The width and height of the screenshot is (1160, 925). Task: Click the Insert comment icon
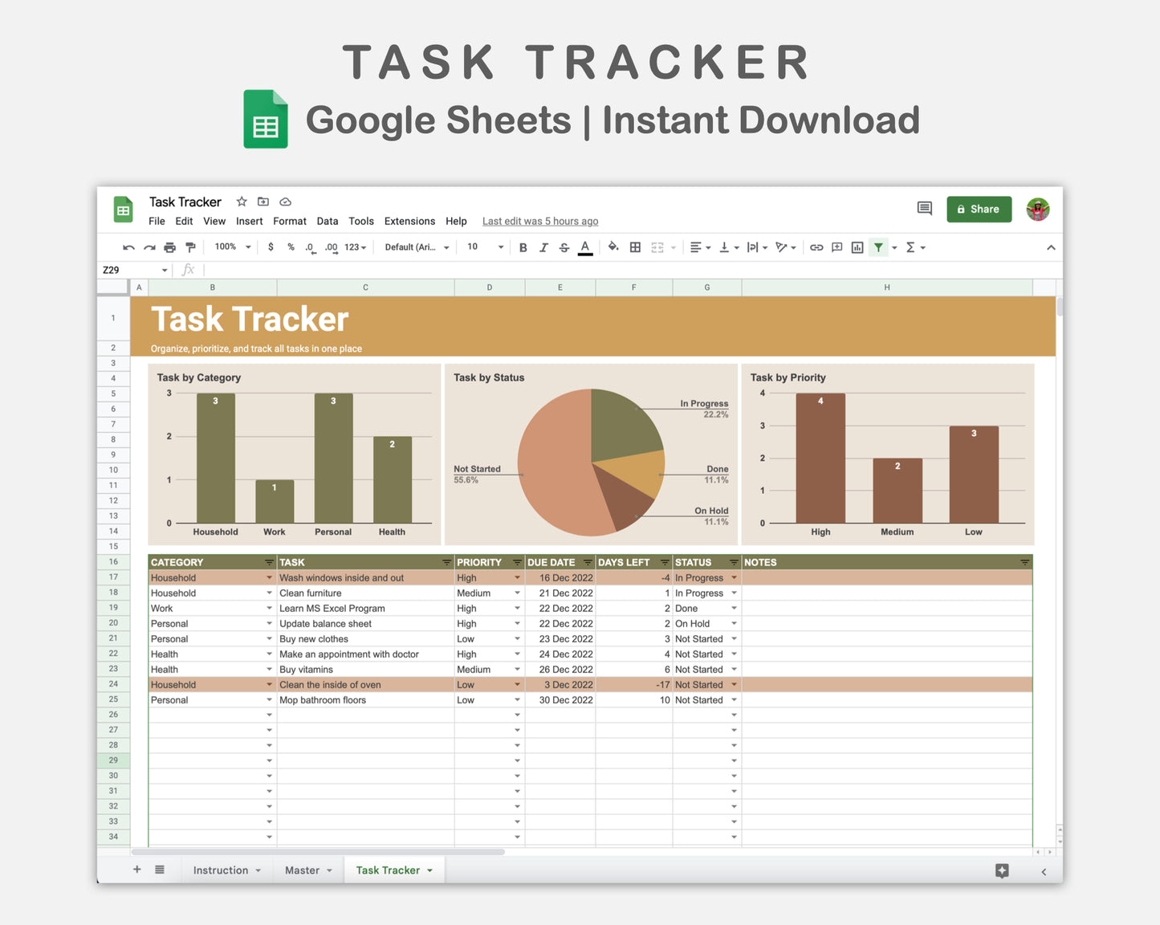coord(836,247)
